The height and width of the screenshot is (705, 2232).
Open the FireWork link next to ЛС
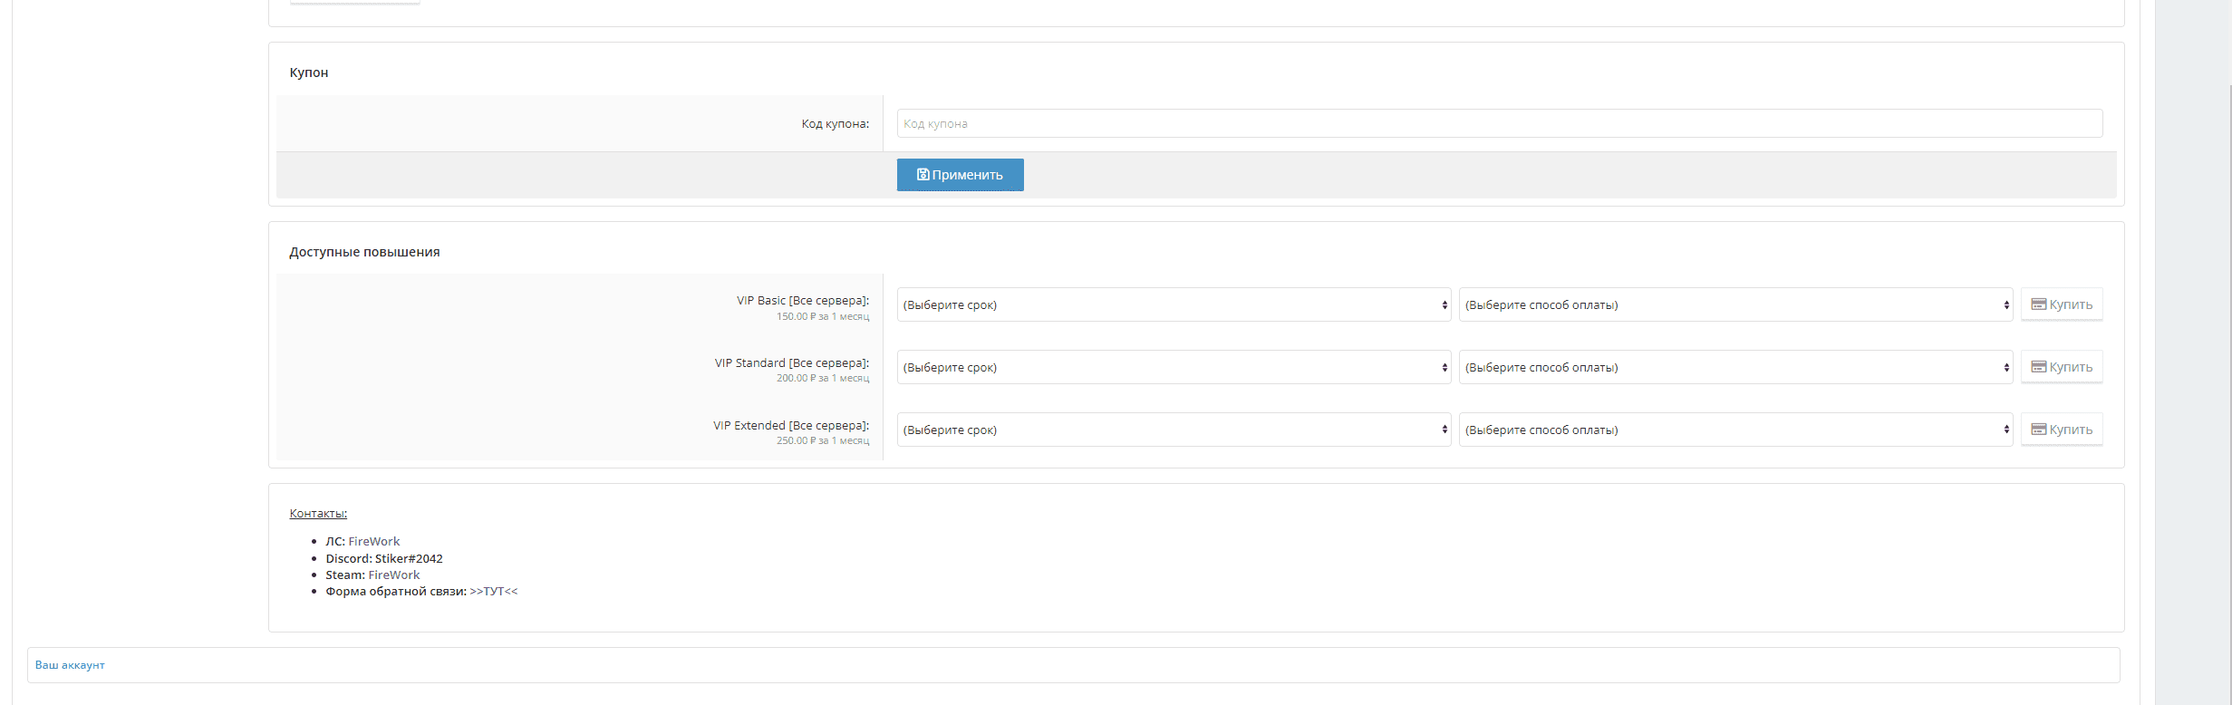373,542
